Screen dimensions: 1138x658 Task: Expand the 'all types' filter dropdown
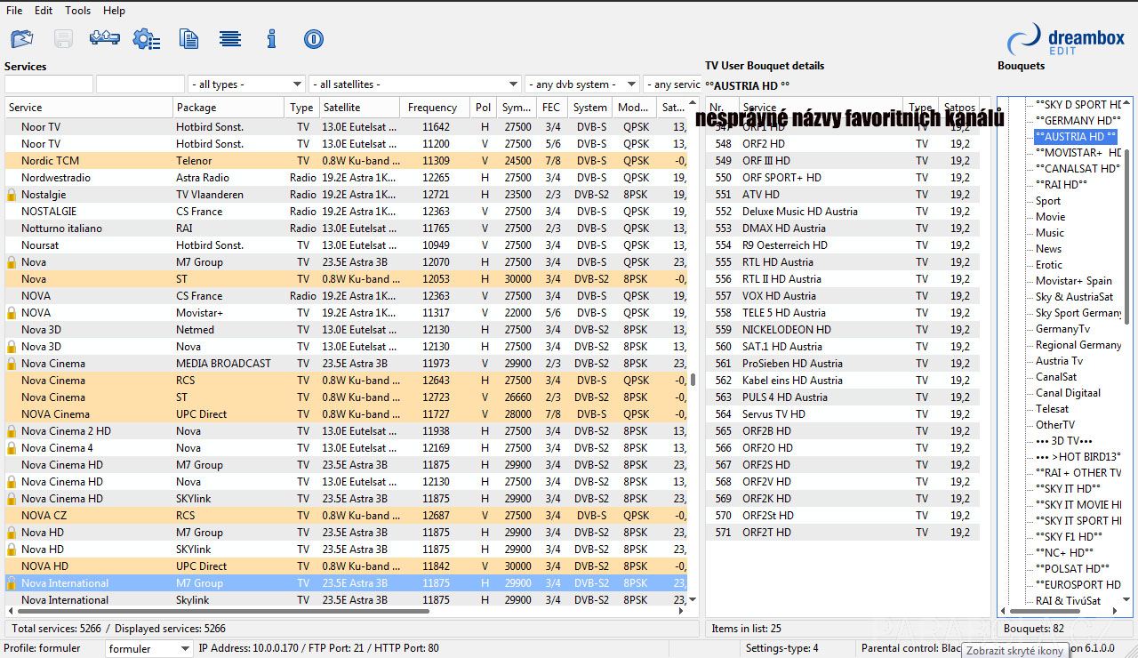tap(246, 84)
